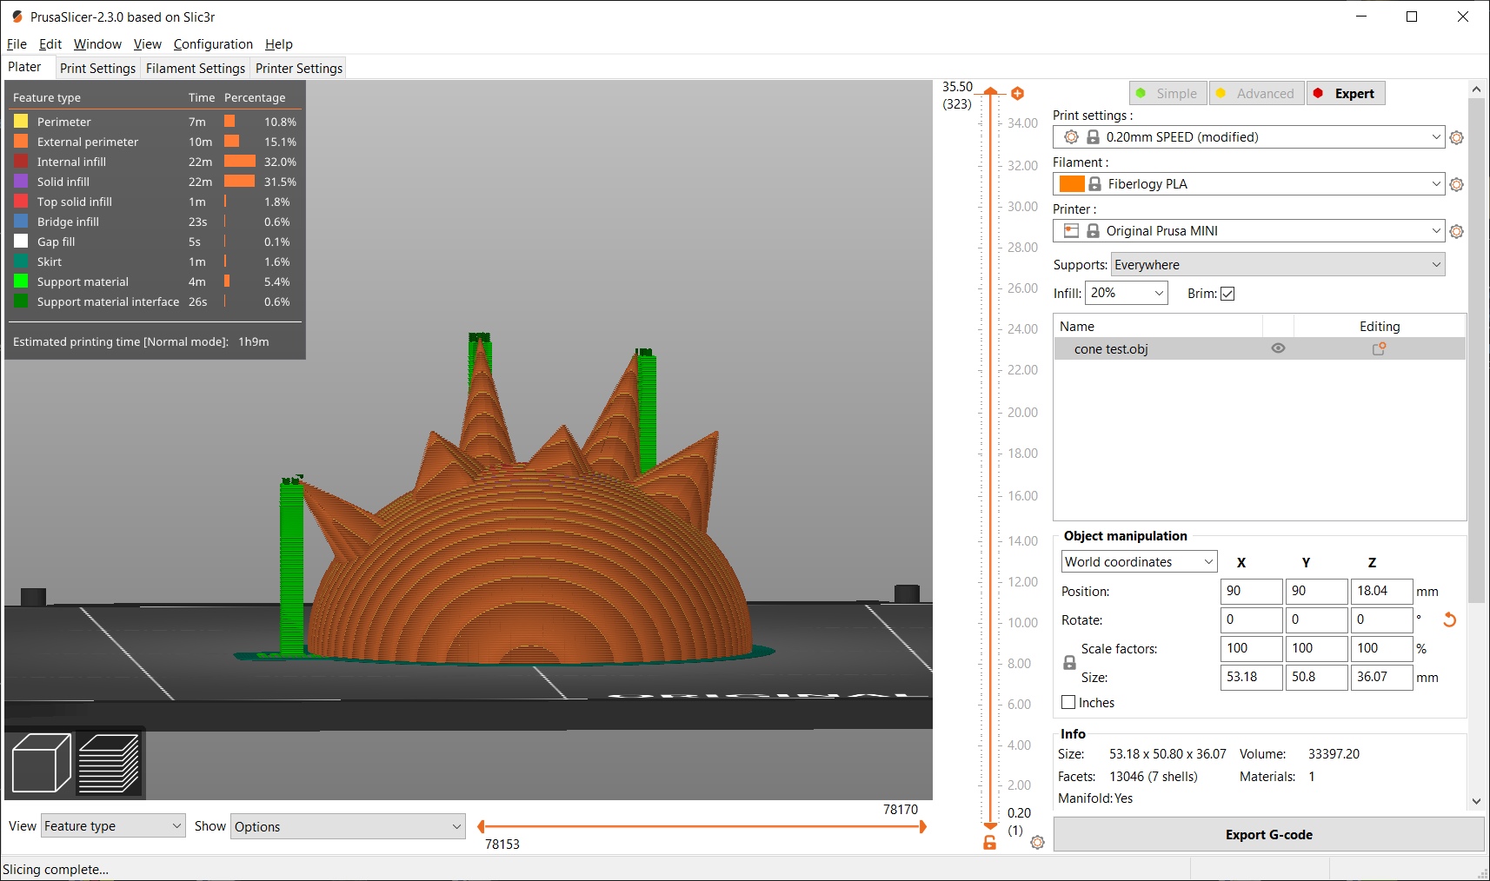
Task: Switch to the Printer Settings tab
Action: 299,68
